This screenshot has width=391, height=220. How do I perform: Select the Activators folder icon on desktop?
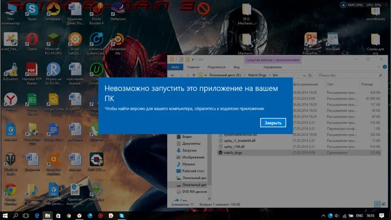(x=10, y=72)
